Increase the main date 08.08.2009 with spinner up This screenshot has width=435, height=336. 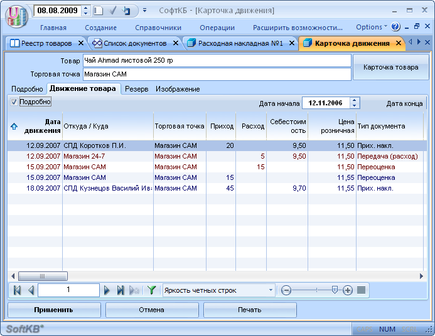click(x=86, y=8)
